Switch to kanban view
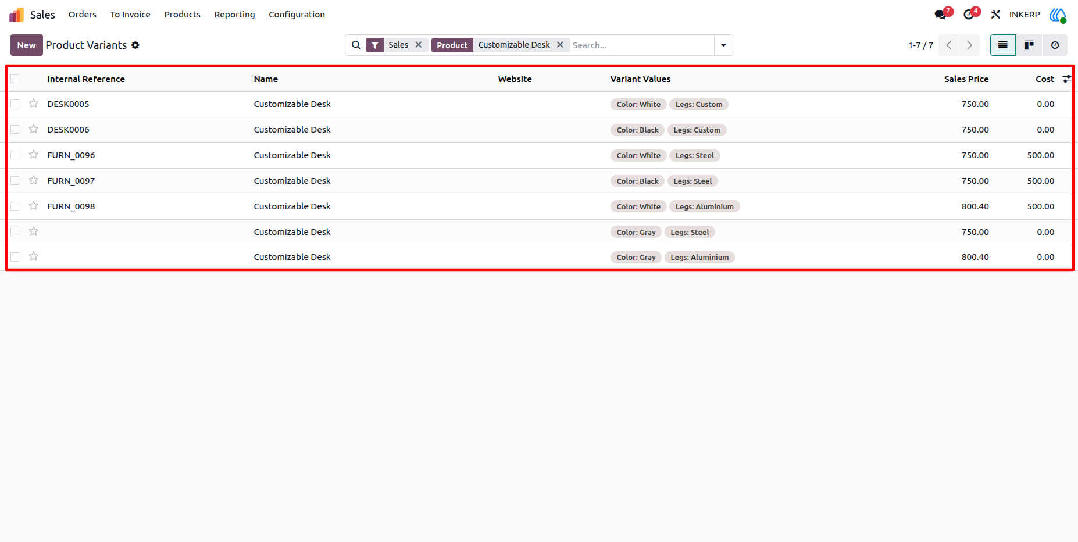The width and height of the screenshot is (1078, 542). tap(1029, 45)
